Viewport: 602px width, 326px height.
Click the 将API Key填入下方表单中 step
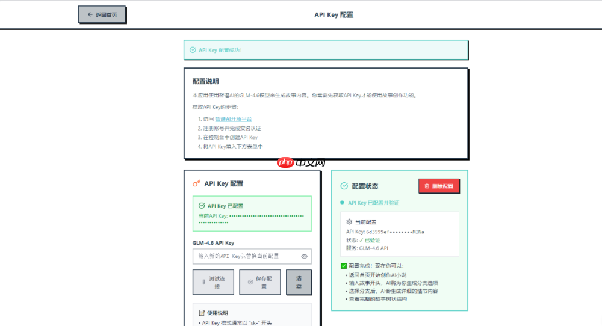[x=232, y=147]
